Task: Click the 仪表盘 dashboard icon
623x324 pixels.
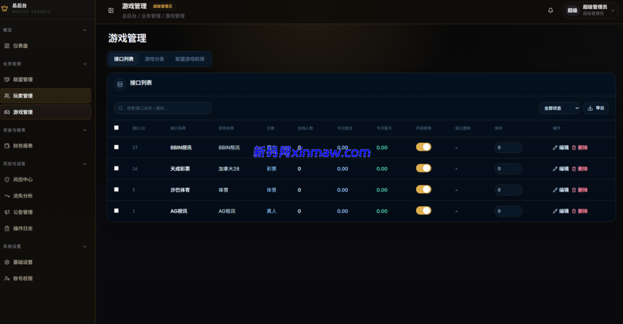Action: (x=7, y=46)
